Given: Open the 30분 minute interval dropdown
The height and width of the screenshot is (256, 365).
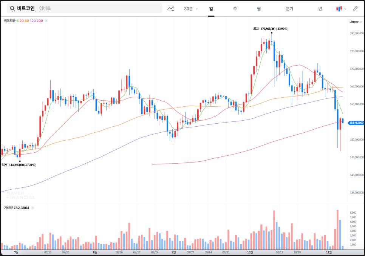Looking at the screenshot, I should pyautogui.click(x=191, y=8).
